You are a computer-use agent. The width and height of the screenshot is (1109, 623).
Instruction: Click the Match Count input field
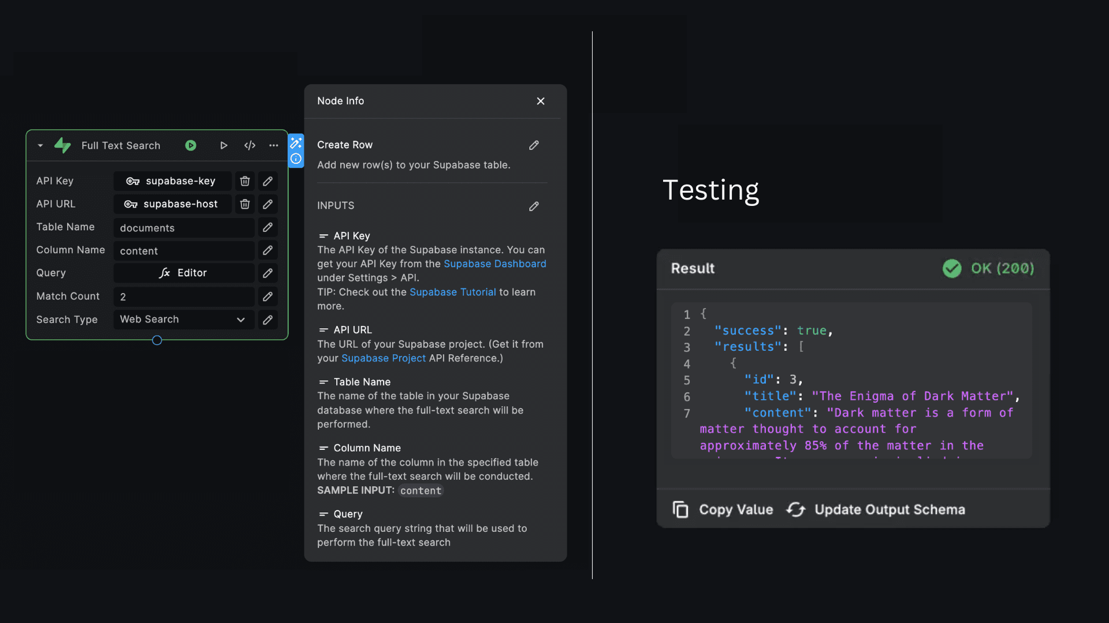click(183, 297)
